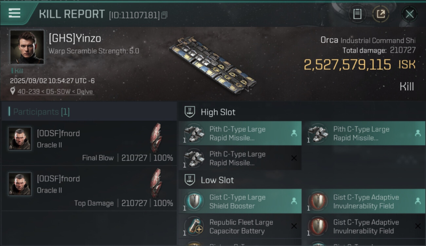Click Republic Fleet Large Capacitor Battery icon

pyautogui.click(x=194, y=226)
